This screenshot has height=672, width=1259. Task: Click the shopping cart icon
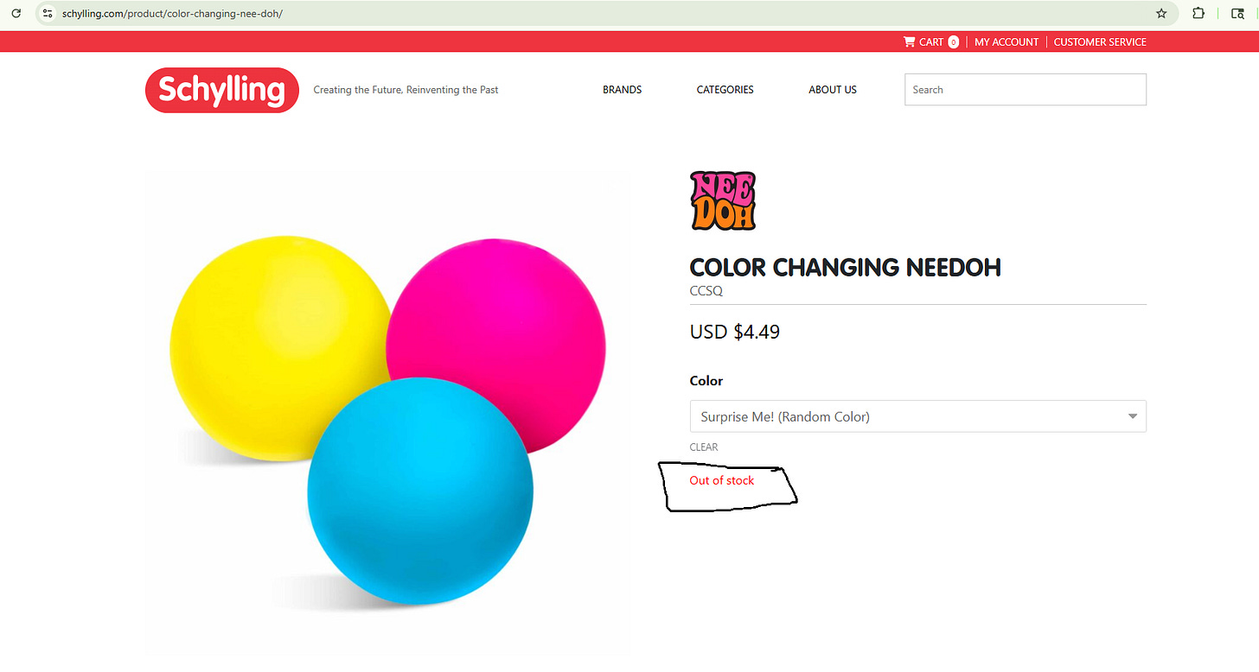pos(909,41)
